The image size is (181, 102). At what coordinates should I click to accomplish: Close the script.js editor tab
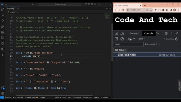[18, 8]
